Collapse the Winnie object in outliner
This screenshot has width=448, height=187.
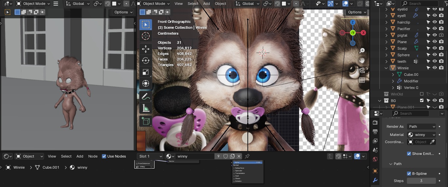click(386, 68)
